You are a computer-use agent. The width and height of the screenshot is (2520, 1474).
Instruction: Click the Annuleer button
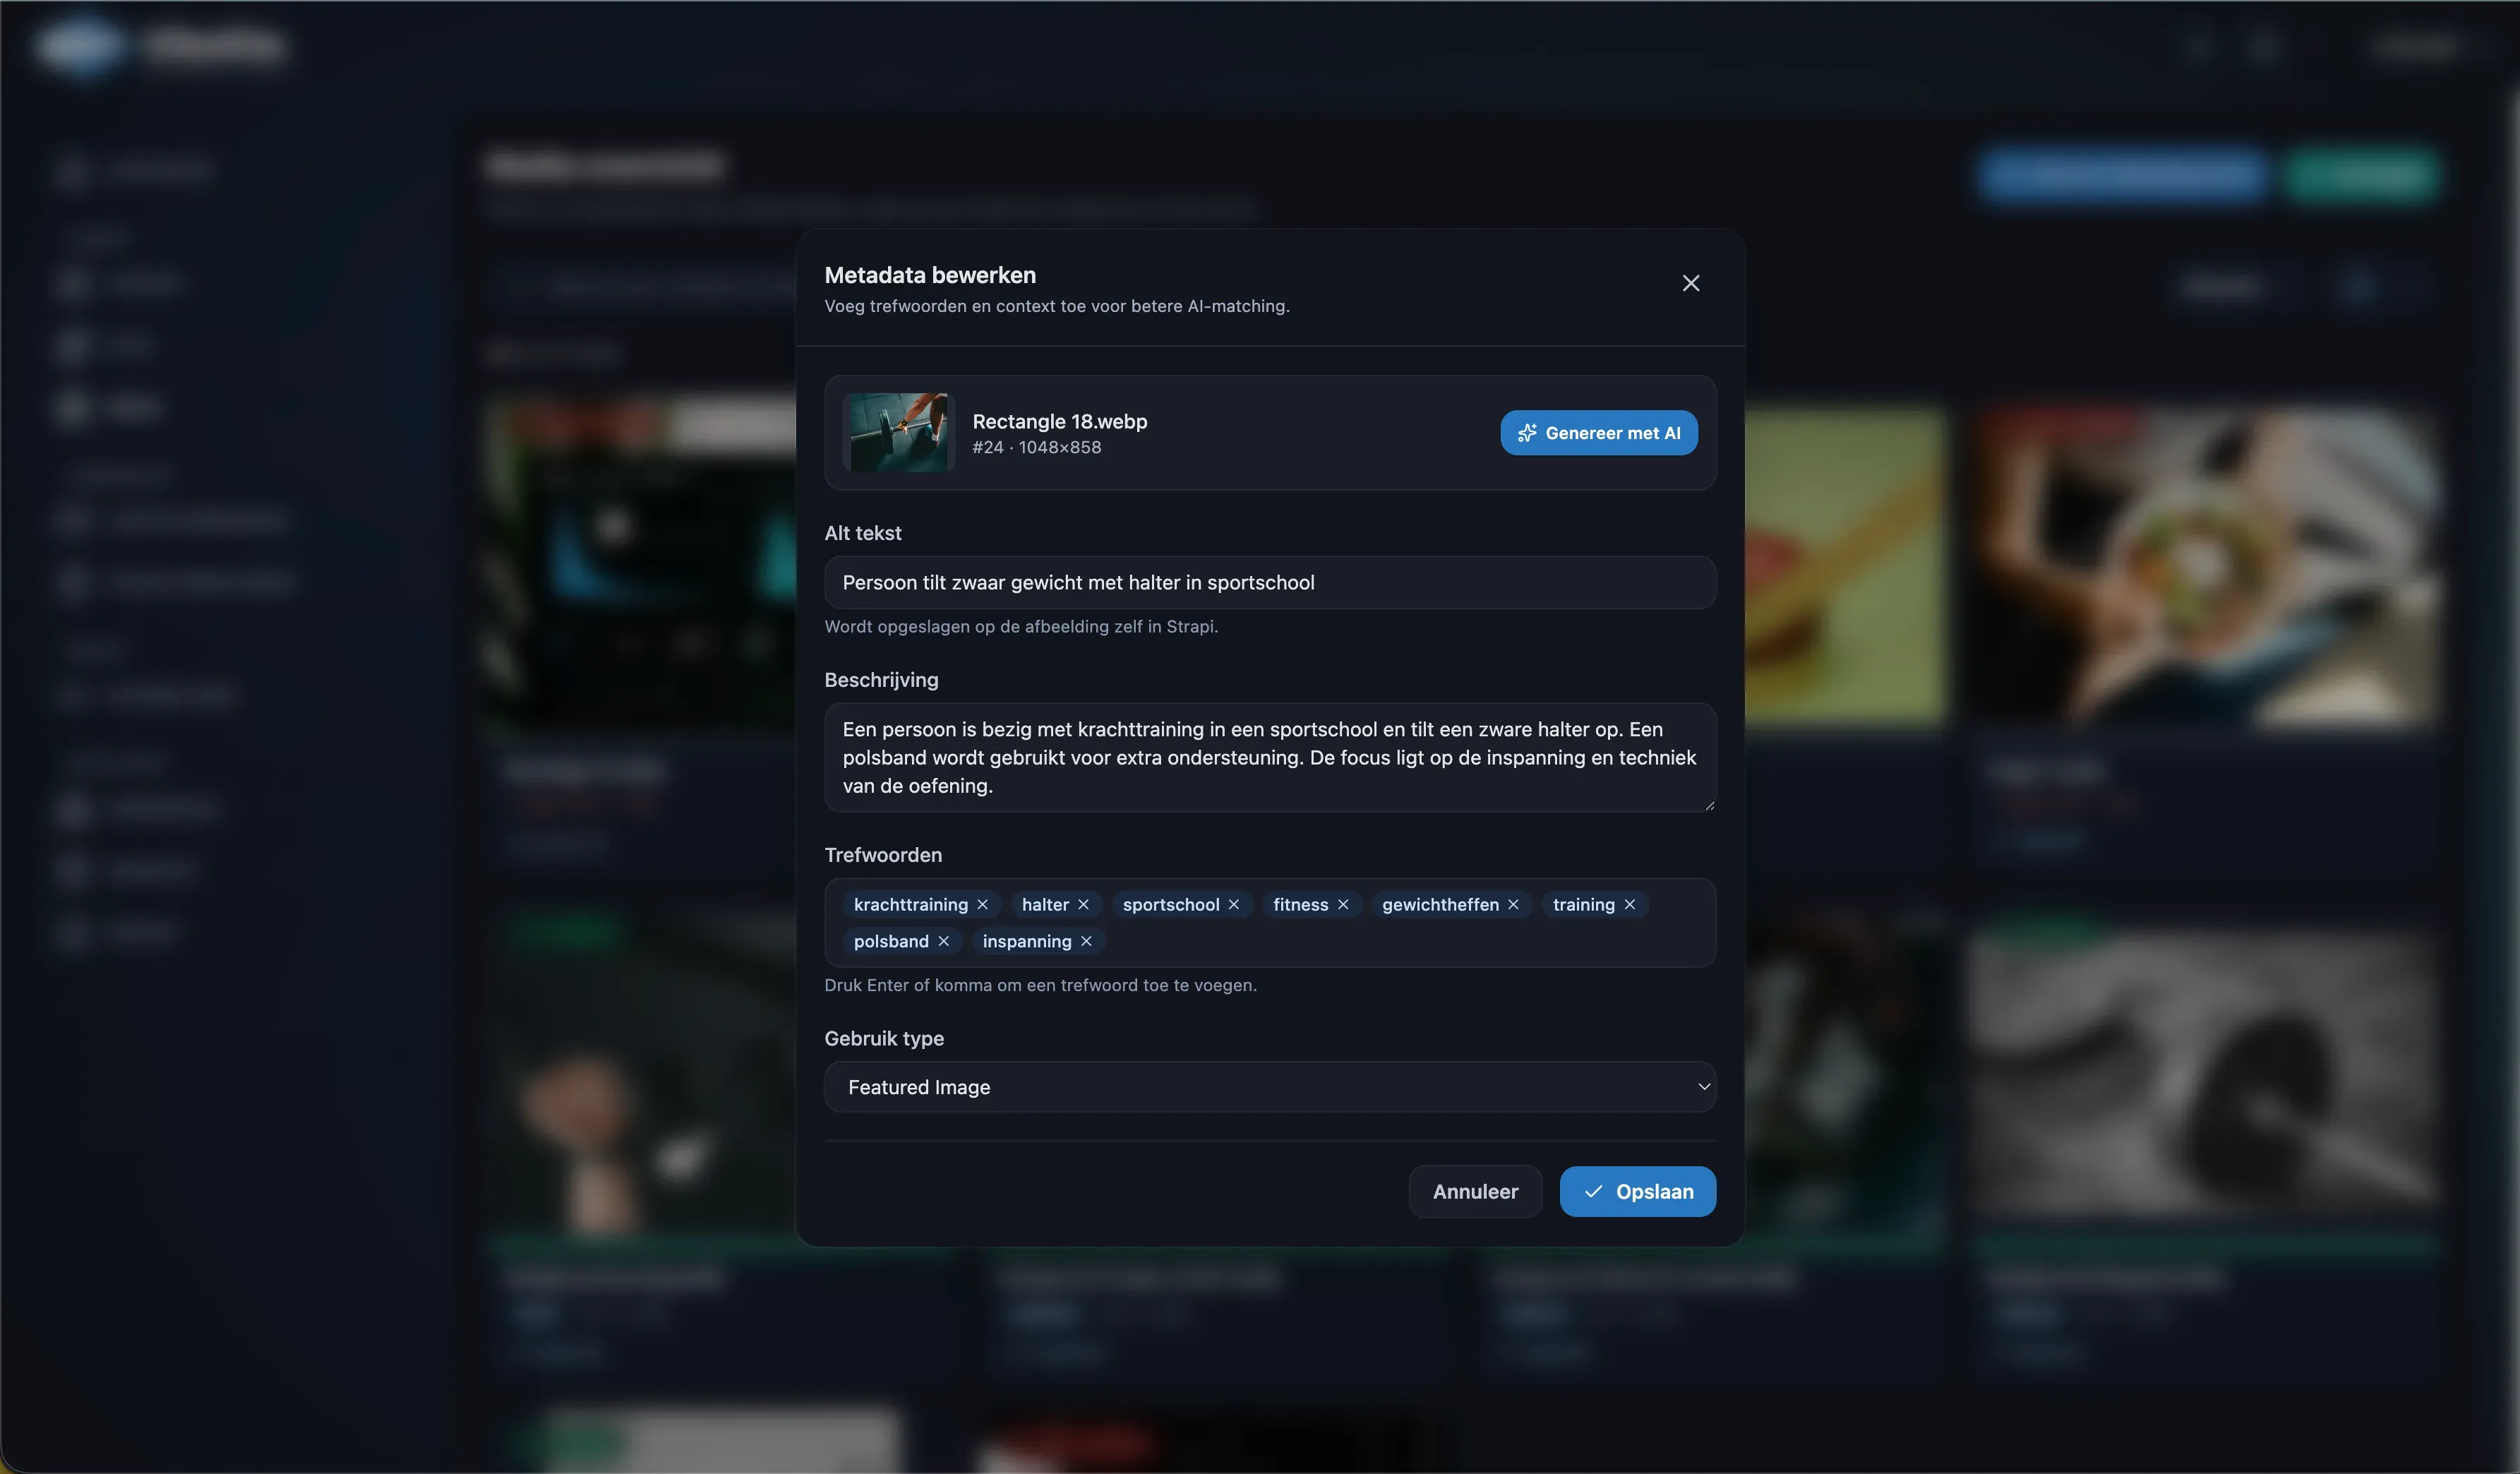(x=1475, y=1192)
